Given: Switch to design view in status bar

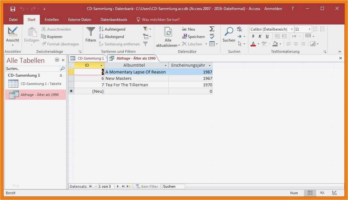Looking at the screenshot, I should tap(335, 193).
